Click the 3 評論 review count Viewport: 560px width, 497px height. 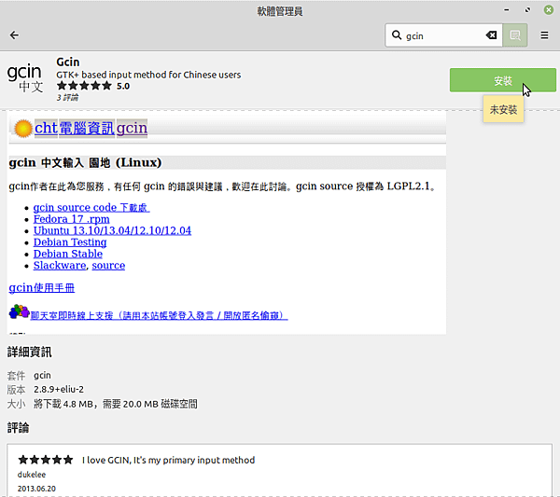[67, 97]
